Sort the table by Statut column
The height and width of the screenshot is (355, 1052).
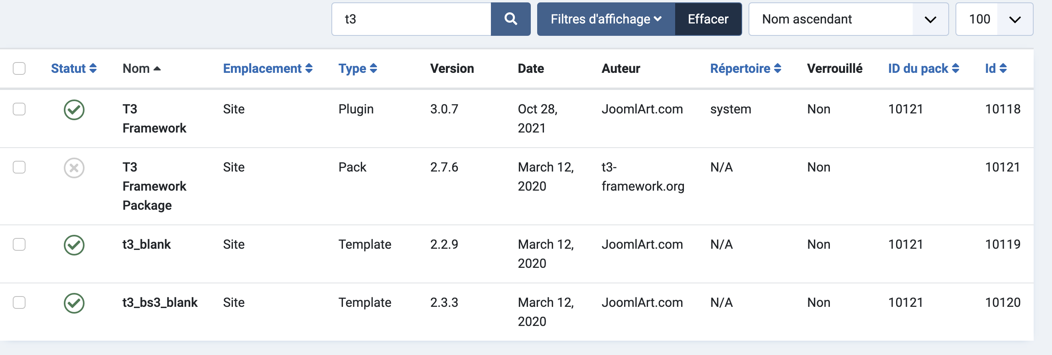click(x=73, y=68)
